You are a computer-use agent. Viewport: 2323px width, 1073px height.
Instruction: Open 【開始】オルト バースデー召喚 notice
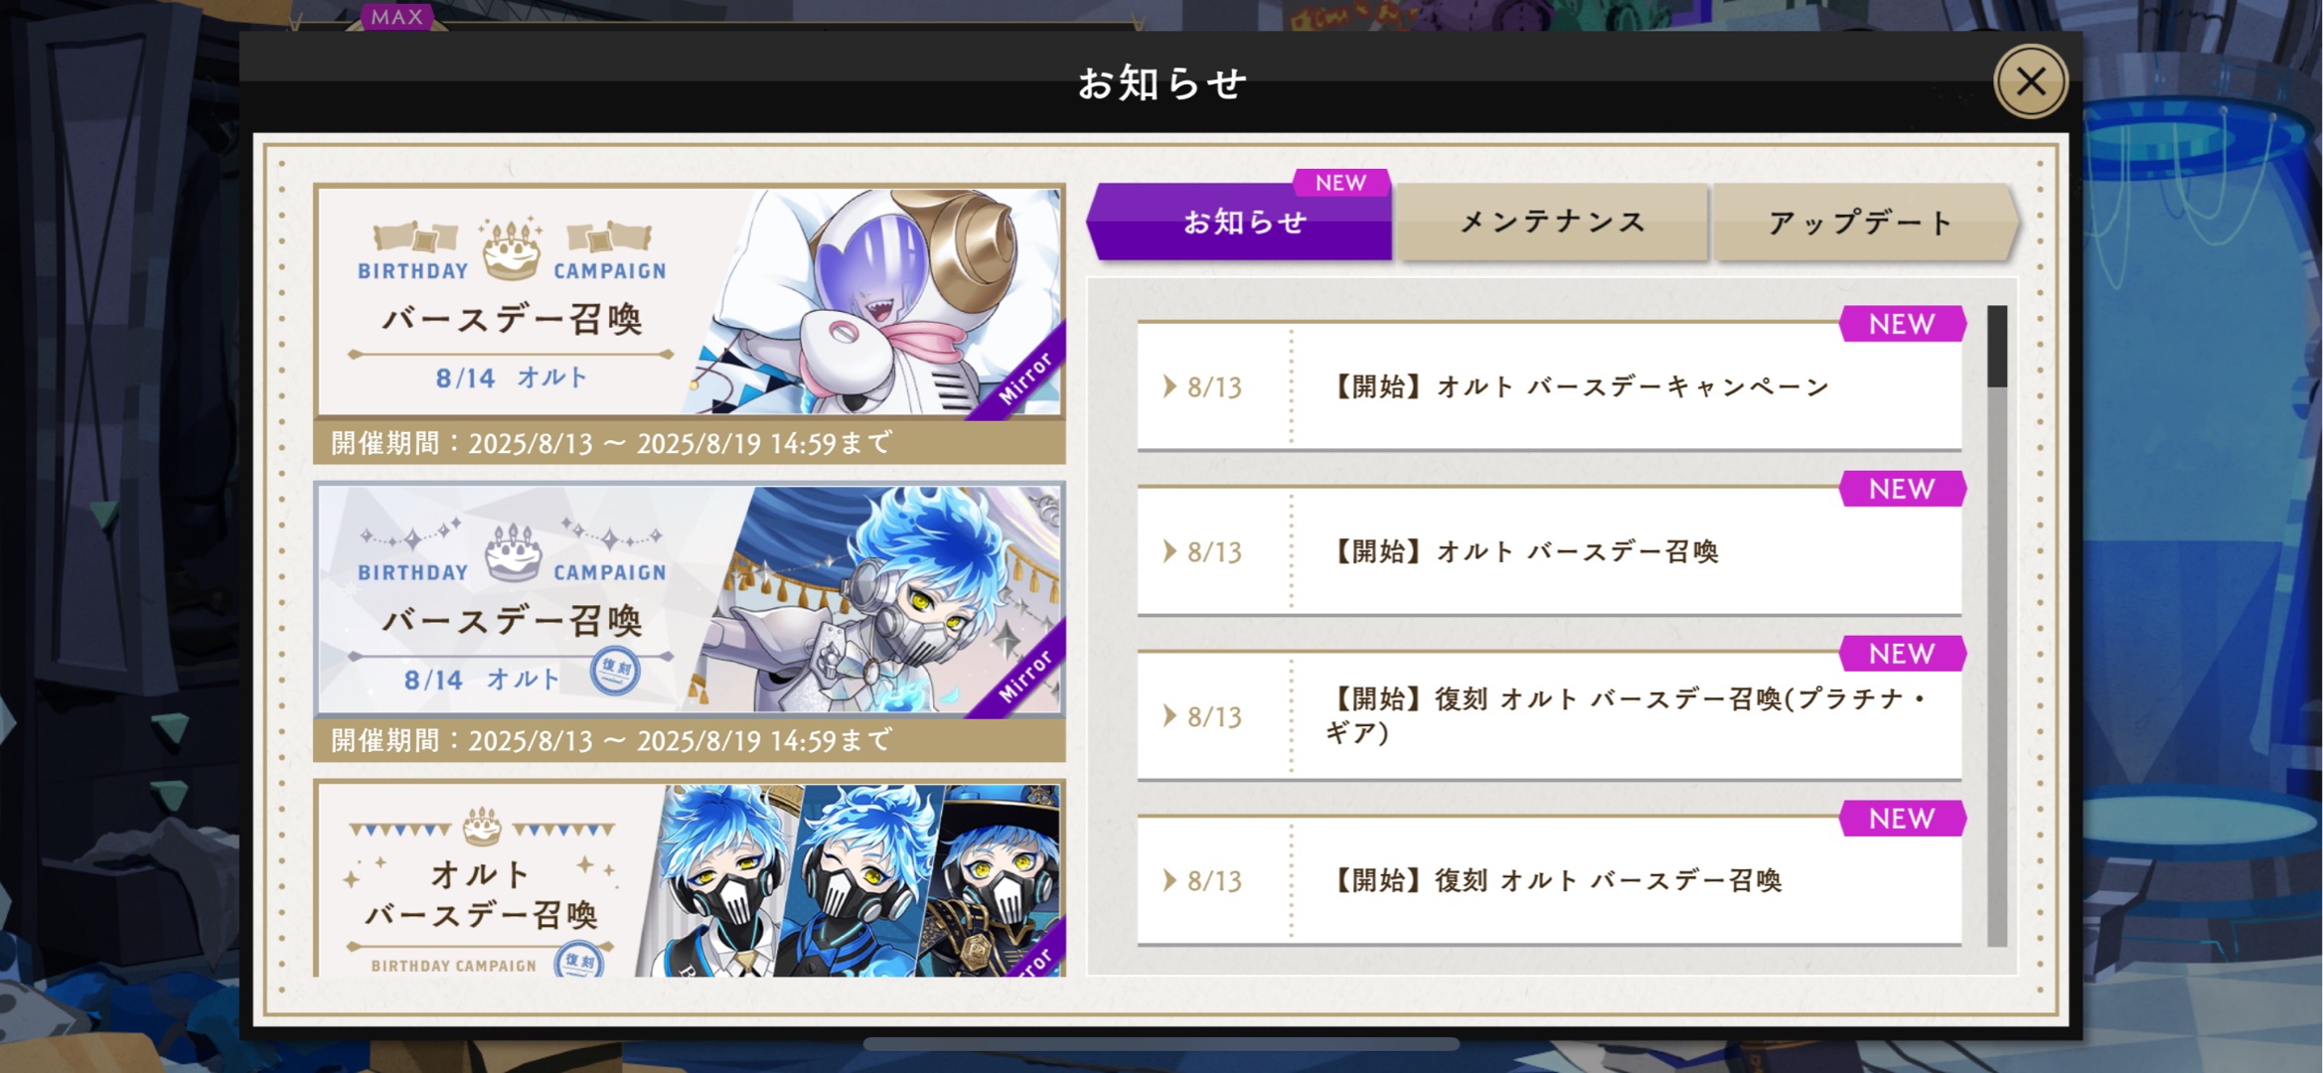[1549, 551]
